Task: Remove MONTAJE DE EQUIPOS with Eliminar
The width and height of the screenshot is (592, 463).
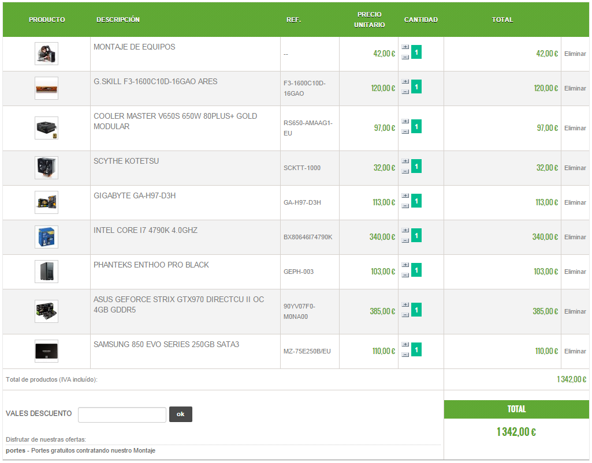Action: [x=575, y=54]
